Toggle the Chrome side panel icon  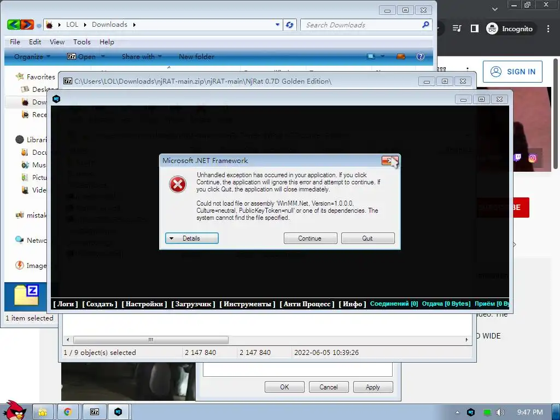coord(474,28)
